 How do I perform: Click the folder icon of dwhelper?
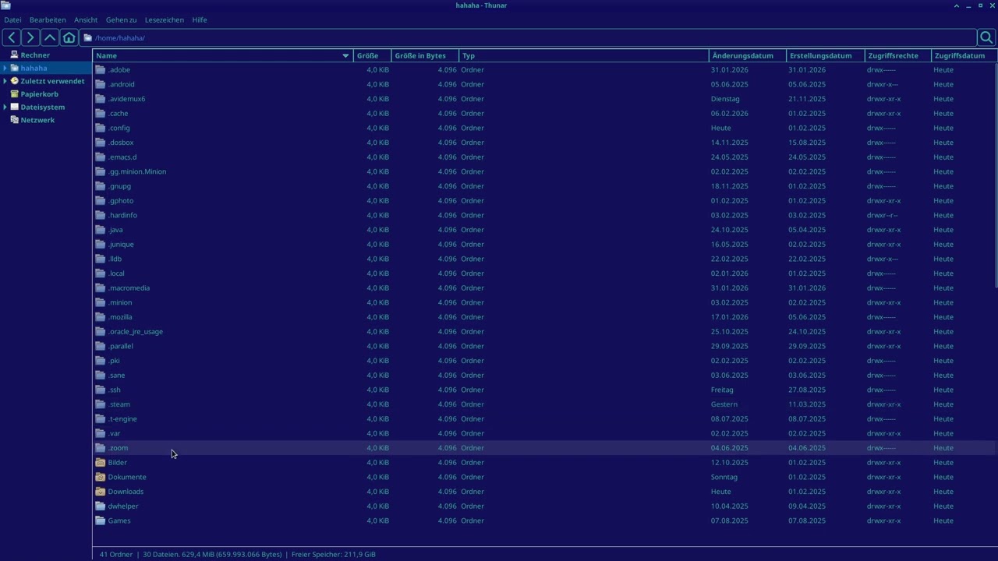tap(100, 506)
